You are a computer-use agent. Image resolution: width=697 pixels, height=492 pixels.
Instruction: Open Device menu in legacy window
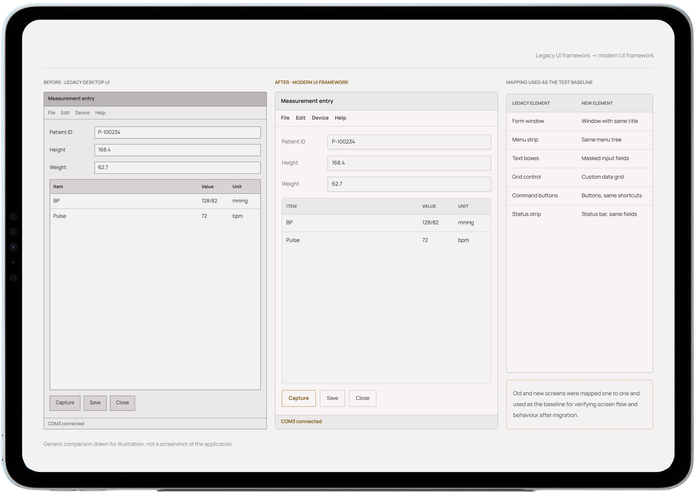(x=82, y=113)
